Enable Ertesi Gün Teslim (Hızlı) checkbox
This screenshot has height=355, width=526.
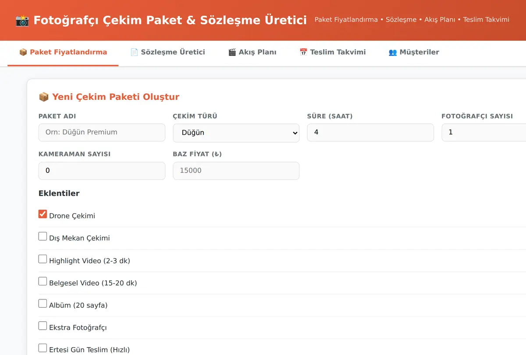coord(43,348)
